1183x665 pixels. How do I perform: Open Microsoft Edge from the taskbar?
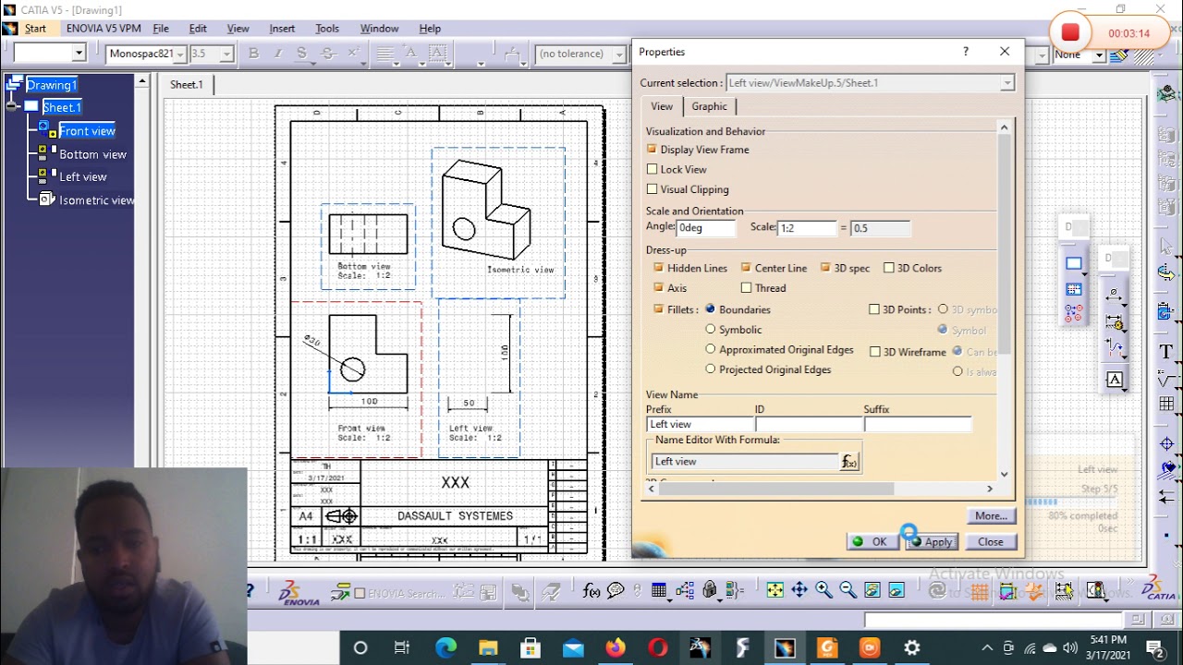tap(445, 647)
